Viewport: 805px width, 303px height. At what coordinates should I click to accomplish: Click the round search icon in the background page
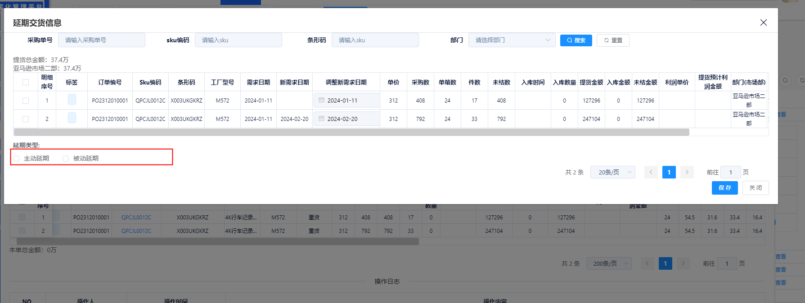[785, 80]
